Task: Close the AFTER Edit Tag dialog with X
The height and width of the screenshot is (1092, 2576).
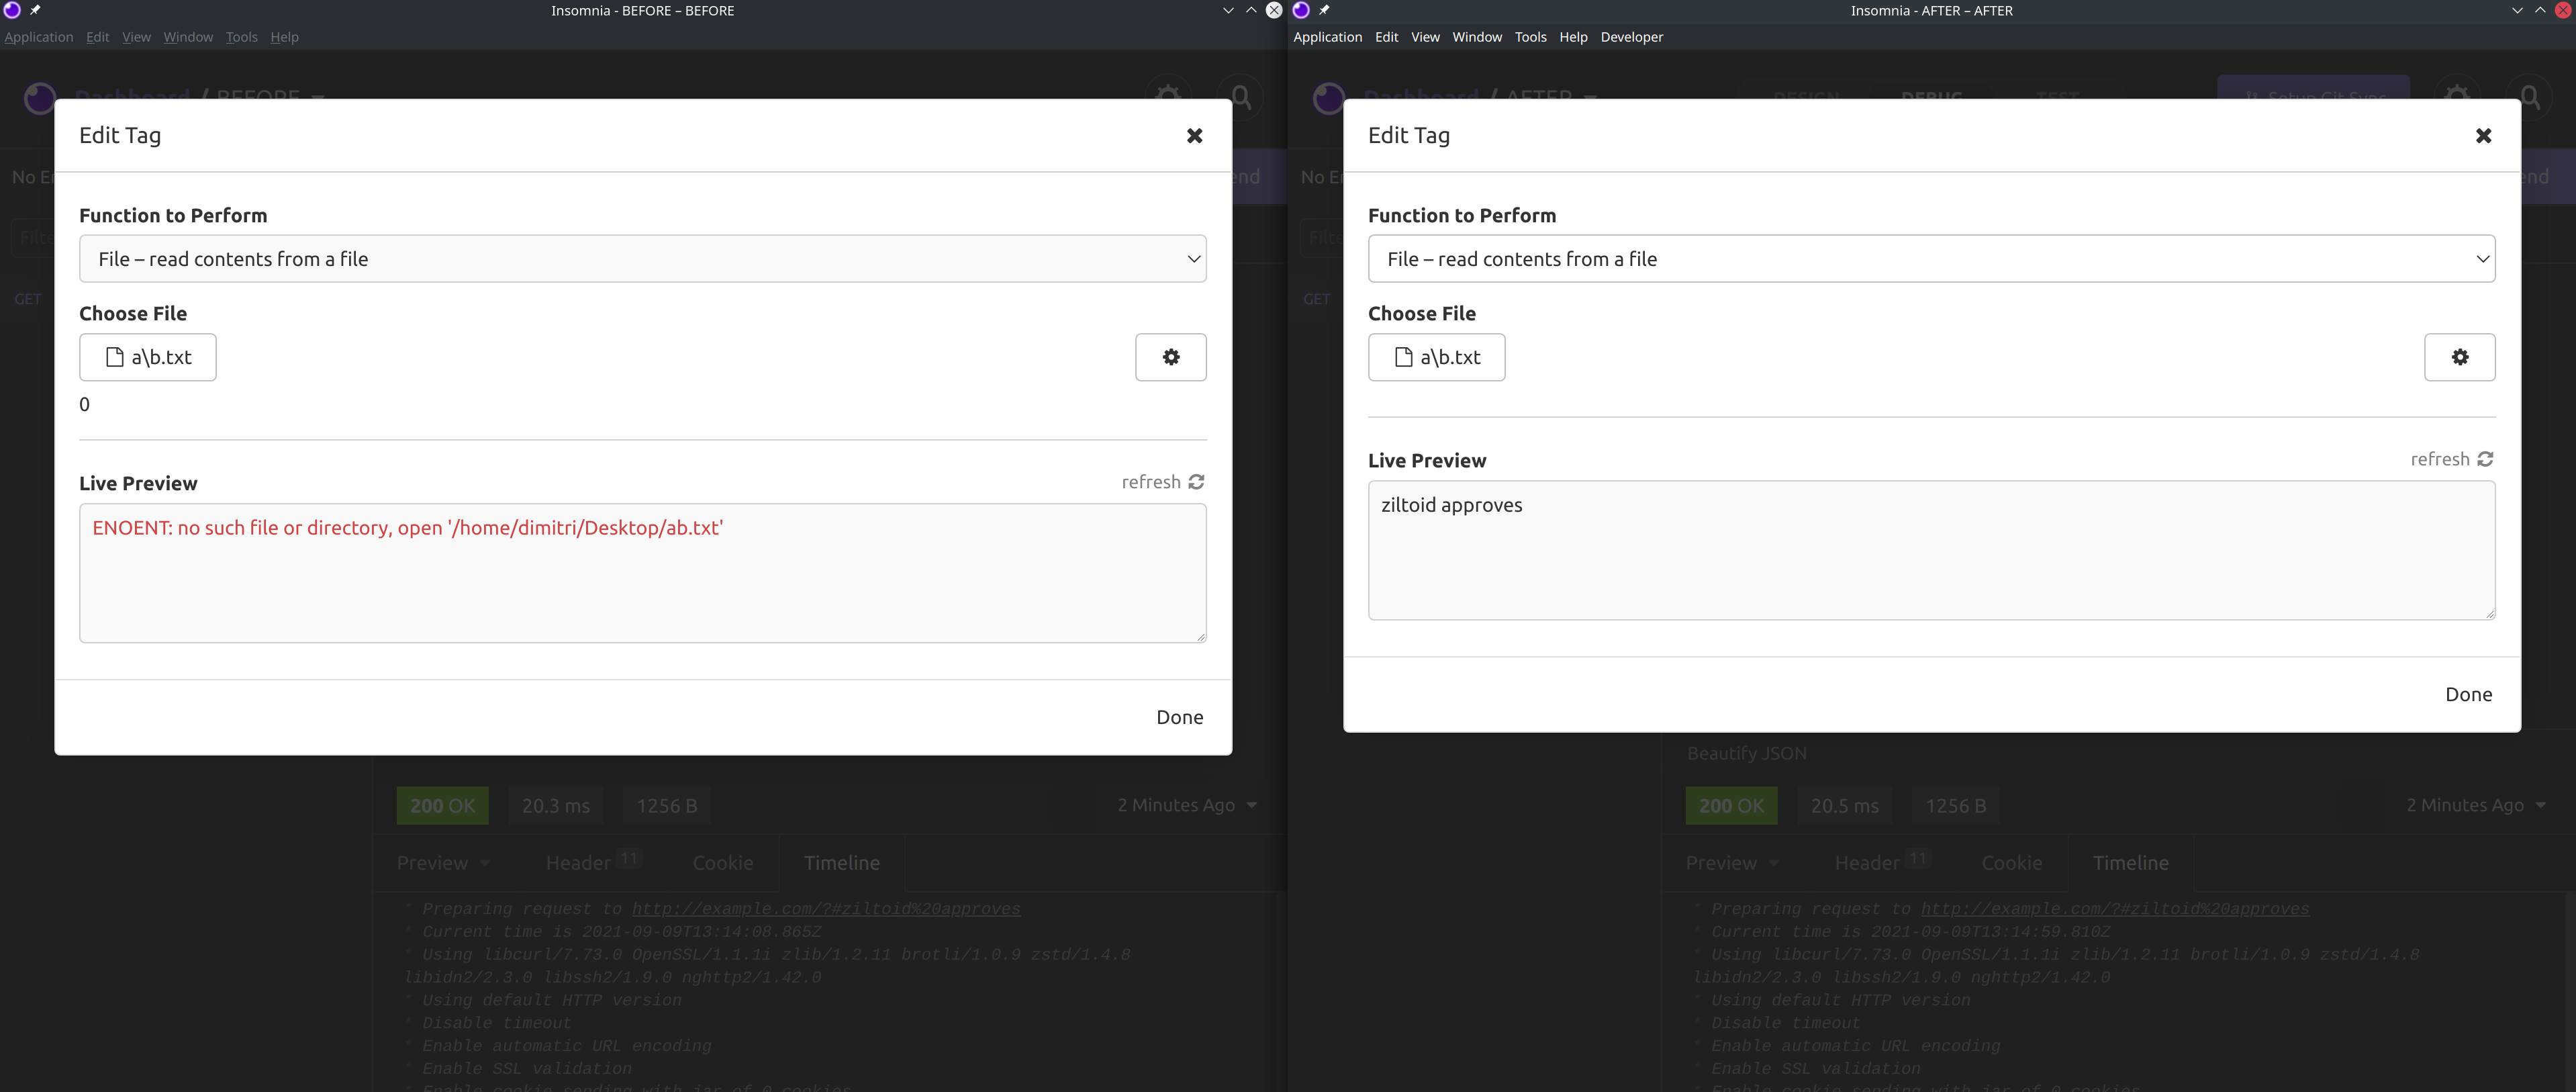Action: point(2483,136)
